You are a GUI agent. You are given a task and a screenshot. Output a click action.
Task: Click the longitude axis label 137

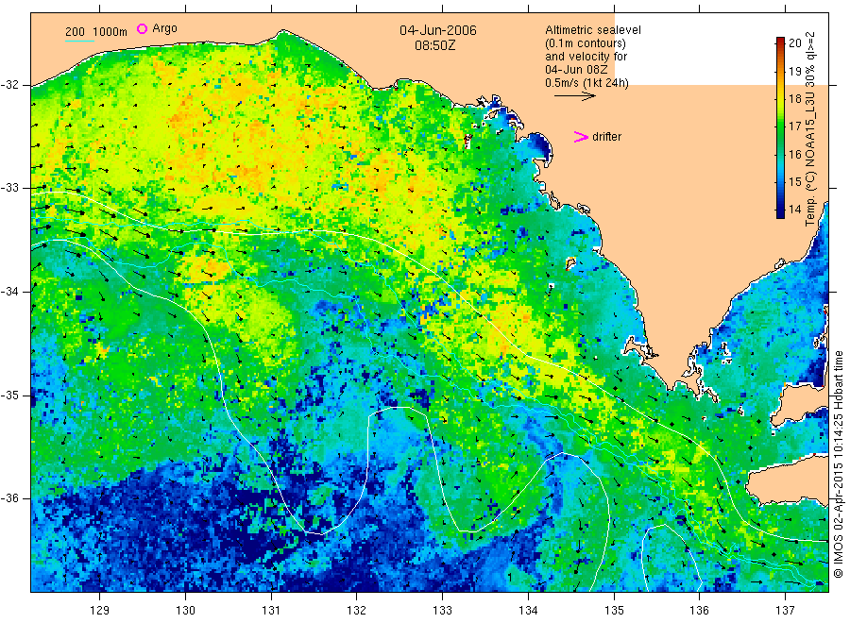(785, 610)
